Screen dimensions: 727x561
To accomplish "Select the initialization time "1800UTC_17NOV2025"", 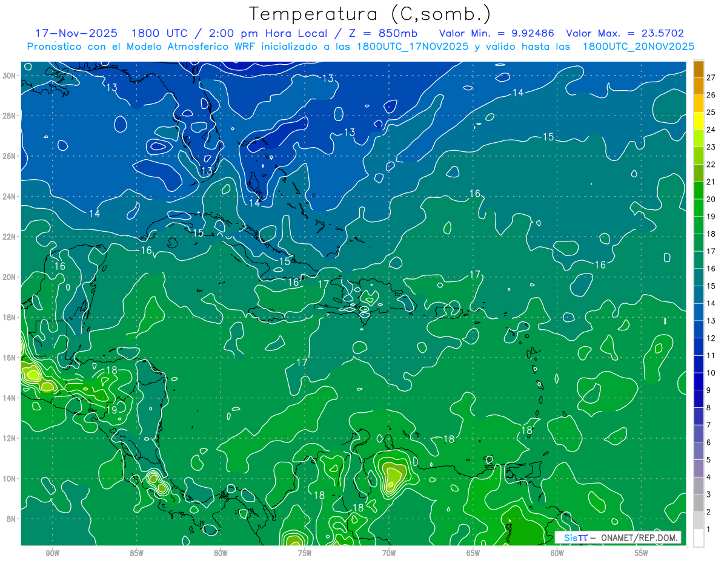I will pos(413,47).
